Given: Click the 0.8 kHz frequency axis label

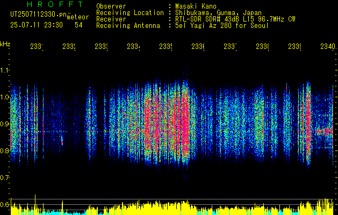Looking at the screenshot, I should [4, 150].
